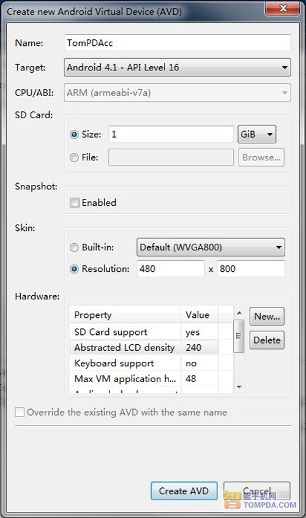The image size is (306, 518).
Task: Open the Target dropdown showing Android 4.1
Action: [x=177, y=67]
